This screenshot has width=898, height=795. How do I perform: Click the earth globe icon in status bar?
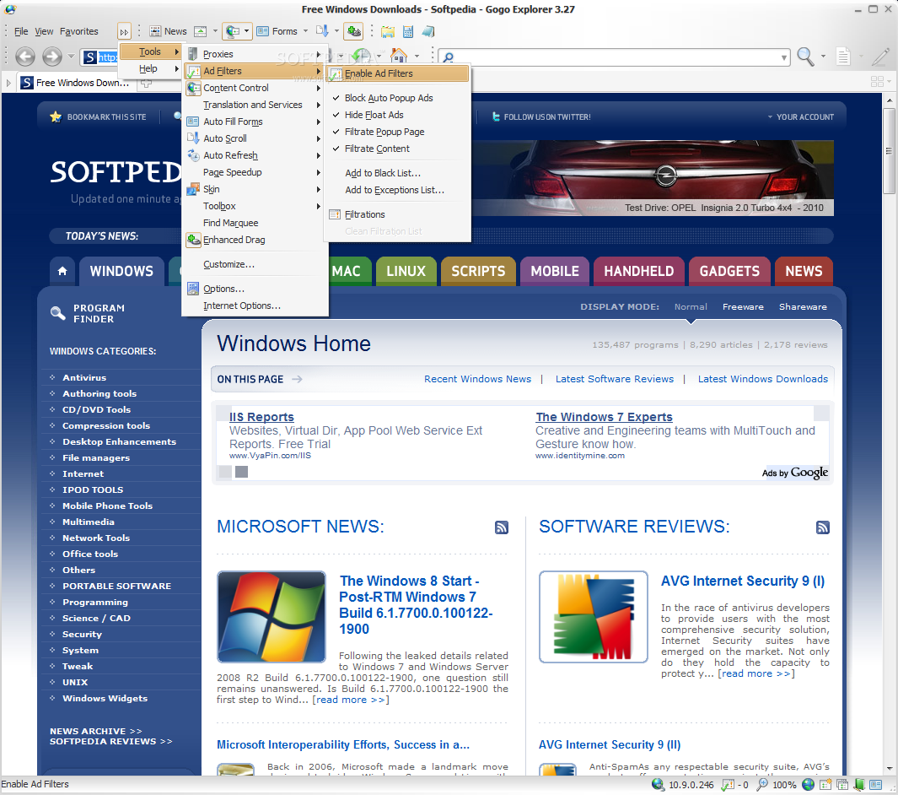[808, 785]
